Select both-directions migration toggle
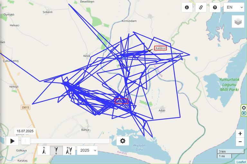Image resolution: width=247 pixels, height=164 pixels. (x=69, y=151)
